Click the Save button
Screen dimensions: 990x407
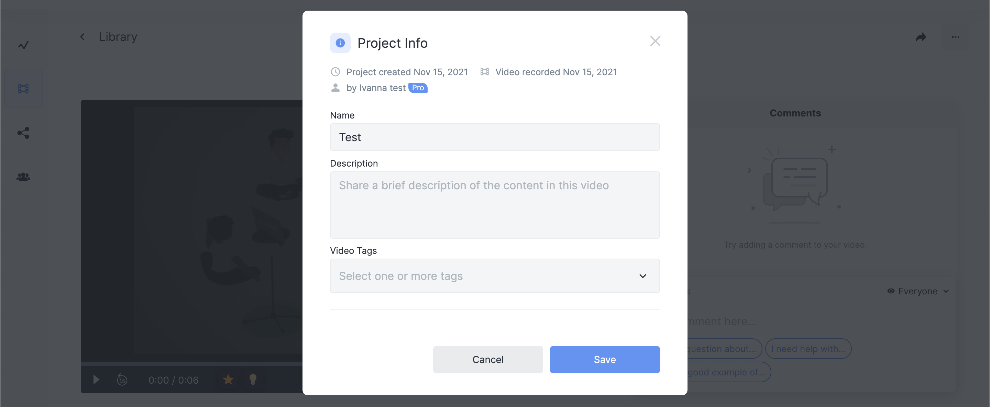click(x=605, y=359)
